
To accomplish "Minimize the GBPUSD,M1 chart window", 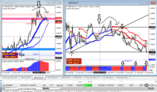I will pos(143,3).
